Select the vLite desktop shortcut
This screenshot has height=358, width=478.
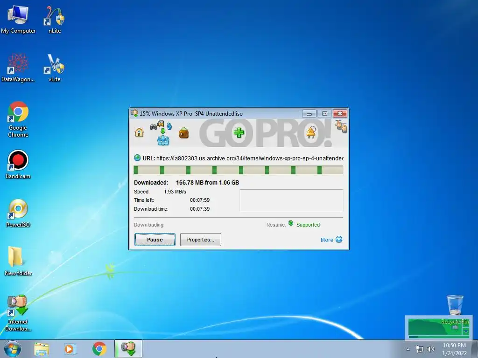point(55,68)
